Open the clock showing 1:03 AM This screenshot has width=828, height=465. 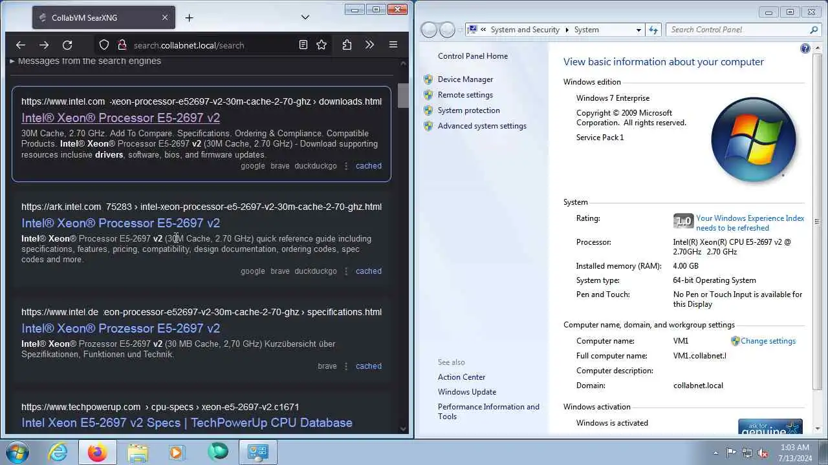tap(794, 453)
